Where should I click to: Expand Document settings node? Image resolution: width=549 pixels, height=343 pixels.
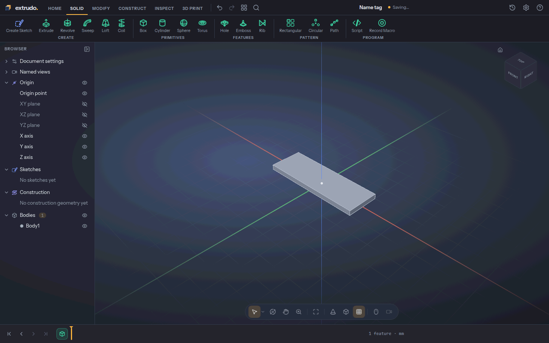pyautogui.click(x=6, y=61)
